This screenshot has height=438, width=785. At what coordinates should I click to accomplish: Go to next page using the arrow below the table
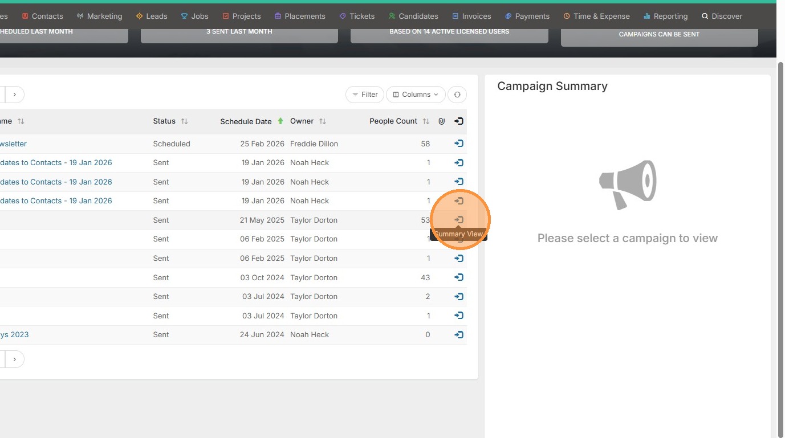[15, 359]
